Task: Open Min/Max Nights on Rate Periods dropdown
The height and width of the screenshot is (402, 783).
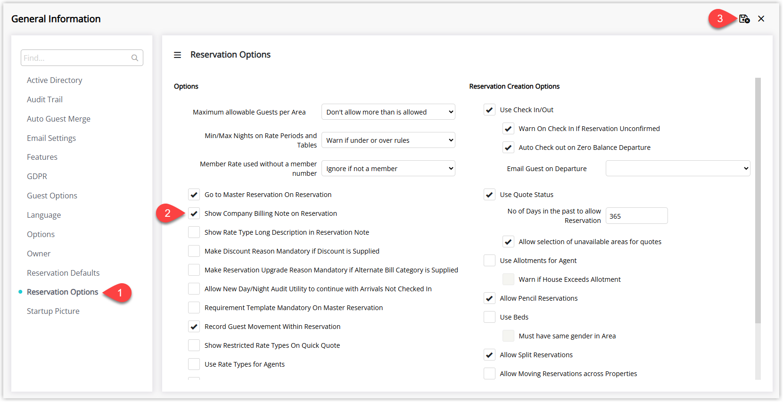Action: pos(388,140)
